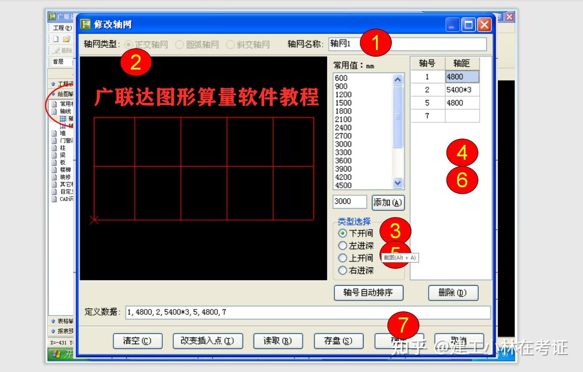583x372 pixels.
Task: Select 900 in the common values list
Action: coord(341,86)
